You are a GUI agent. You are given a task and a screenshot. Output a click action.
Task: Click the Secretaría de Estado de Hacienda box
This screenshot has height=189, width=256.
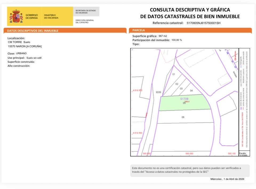(x=86, y=11)
